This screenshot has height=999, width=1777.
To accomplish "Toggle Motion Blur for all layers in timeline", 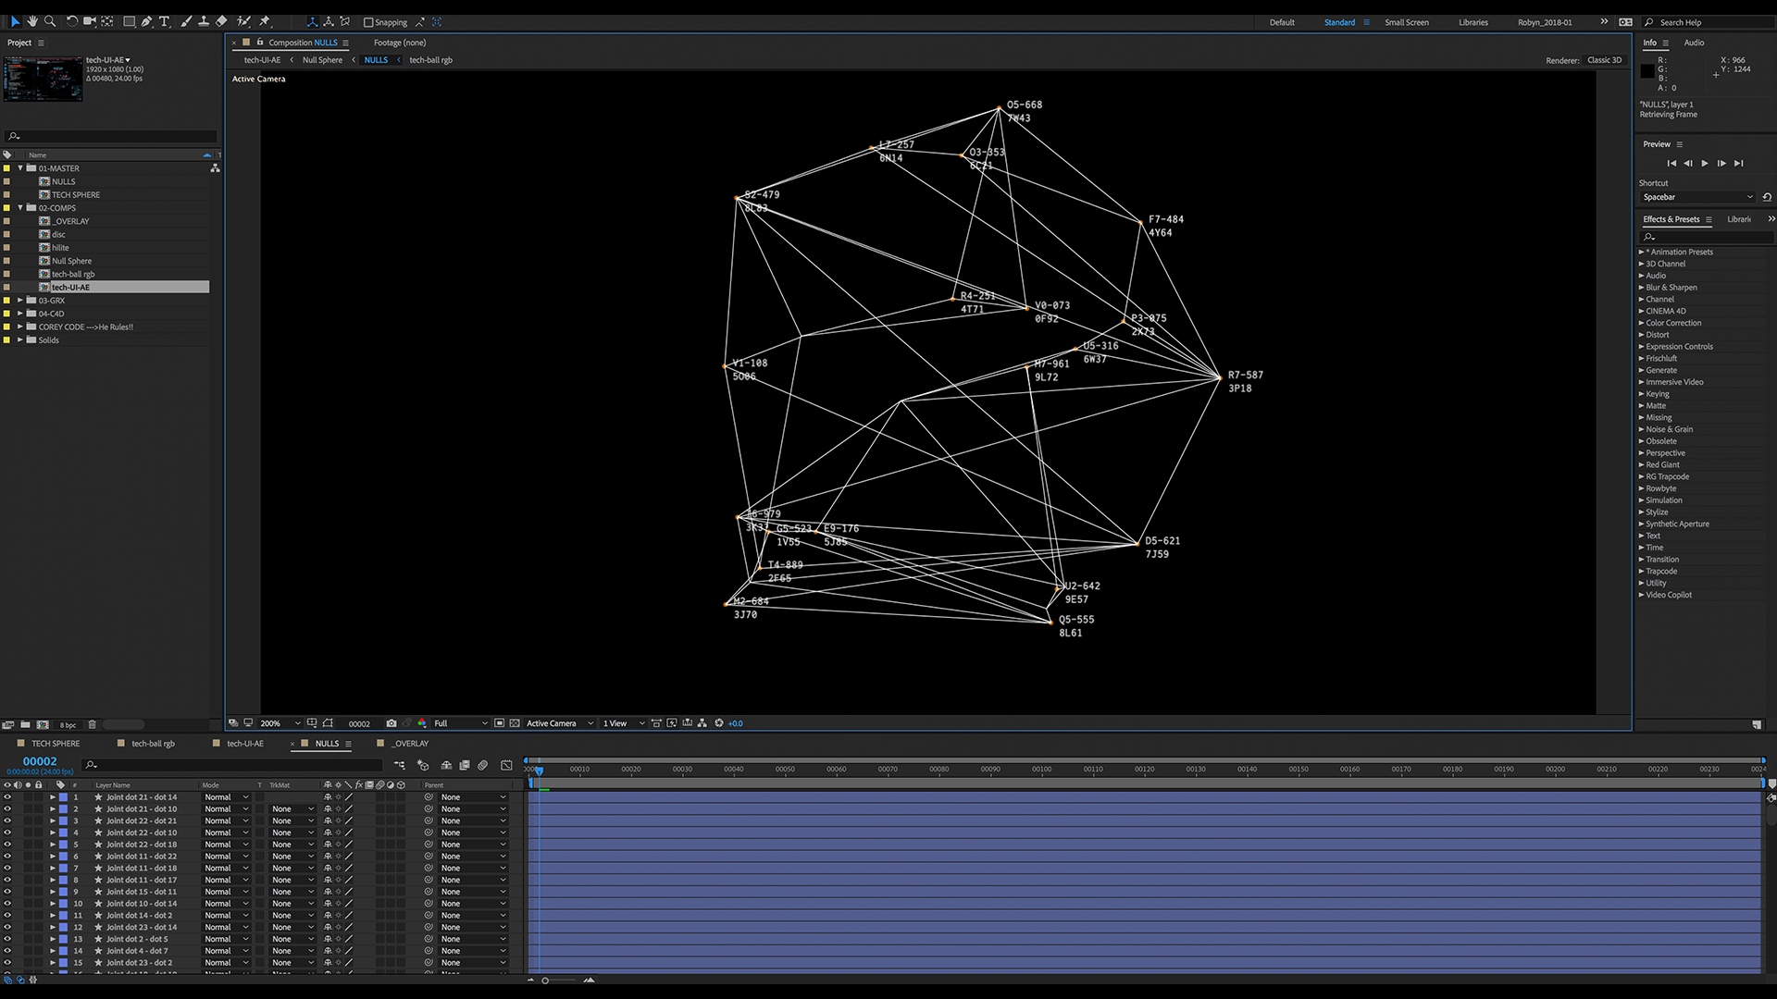I will 483,765.
